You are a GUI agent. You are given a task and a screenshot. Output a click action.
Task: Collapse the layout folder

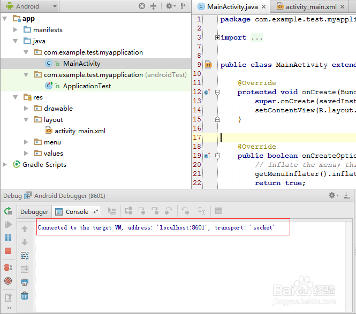[26, 120]
